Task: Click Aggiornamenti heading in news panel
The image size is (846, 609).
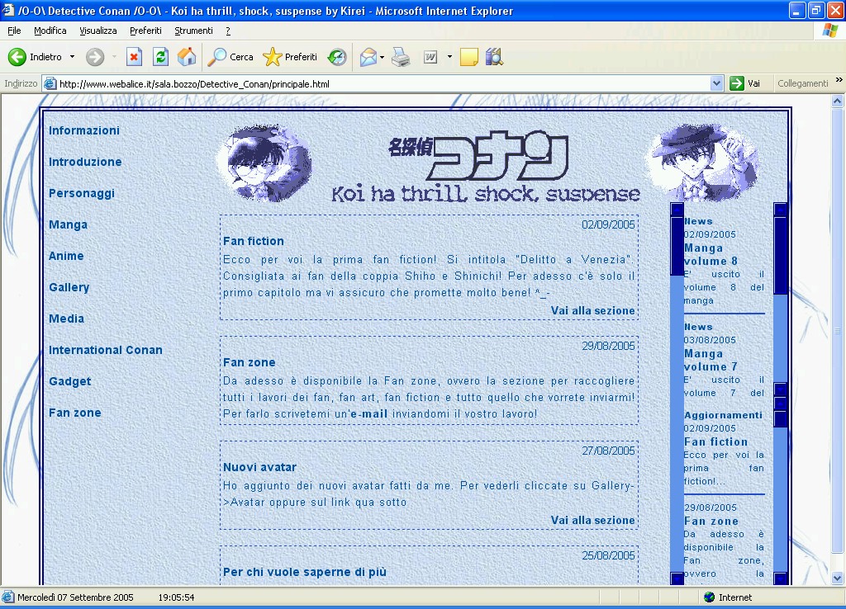Action: coord(723,415)
